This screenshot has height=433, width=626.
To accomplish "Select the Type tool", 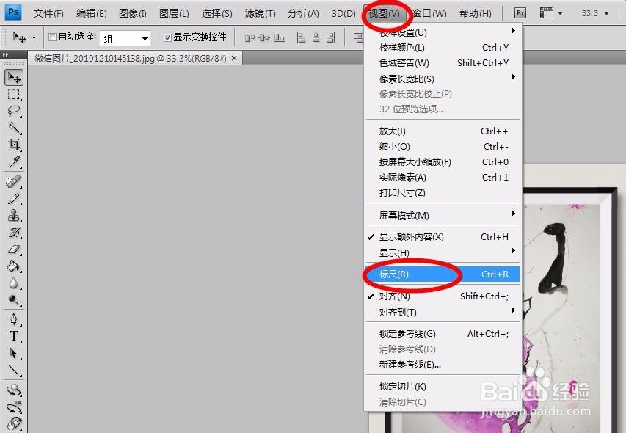I will (x=14, y=336).
